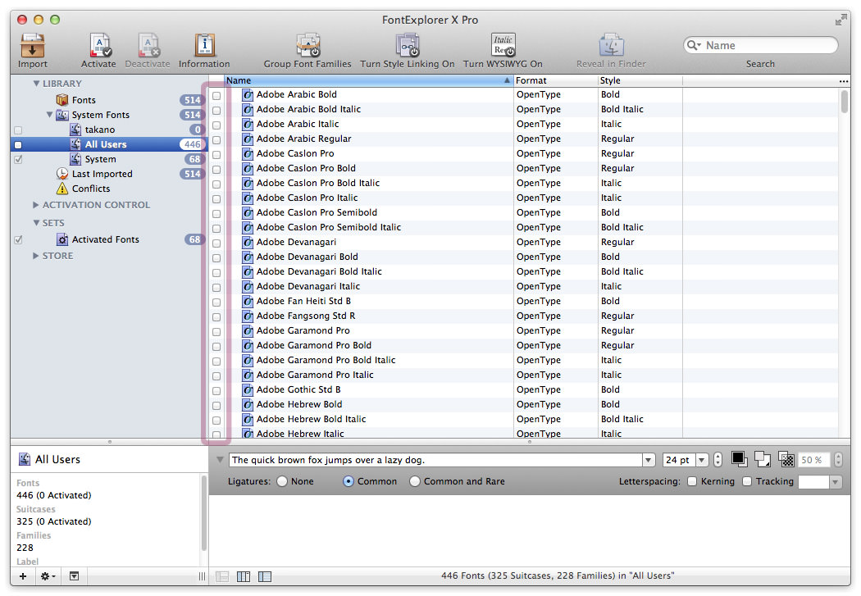Open the column chooser ellipsis button
This screenshot has width=861, height=596.
(844, 81)
